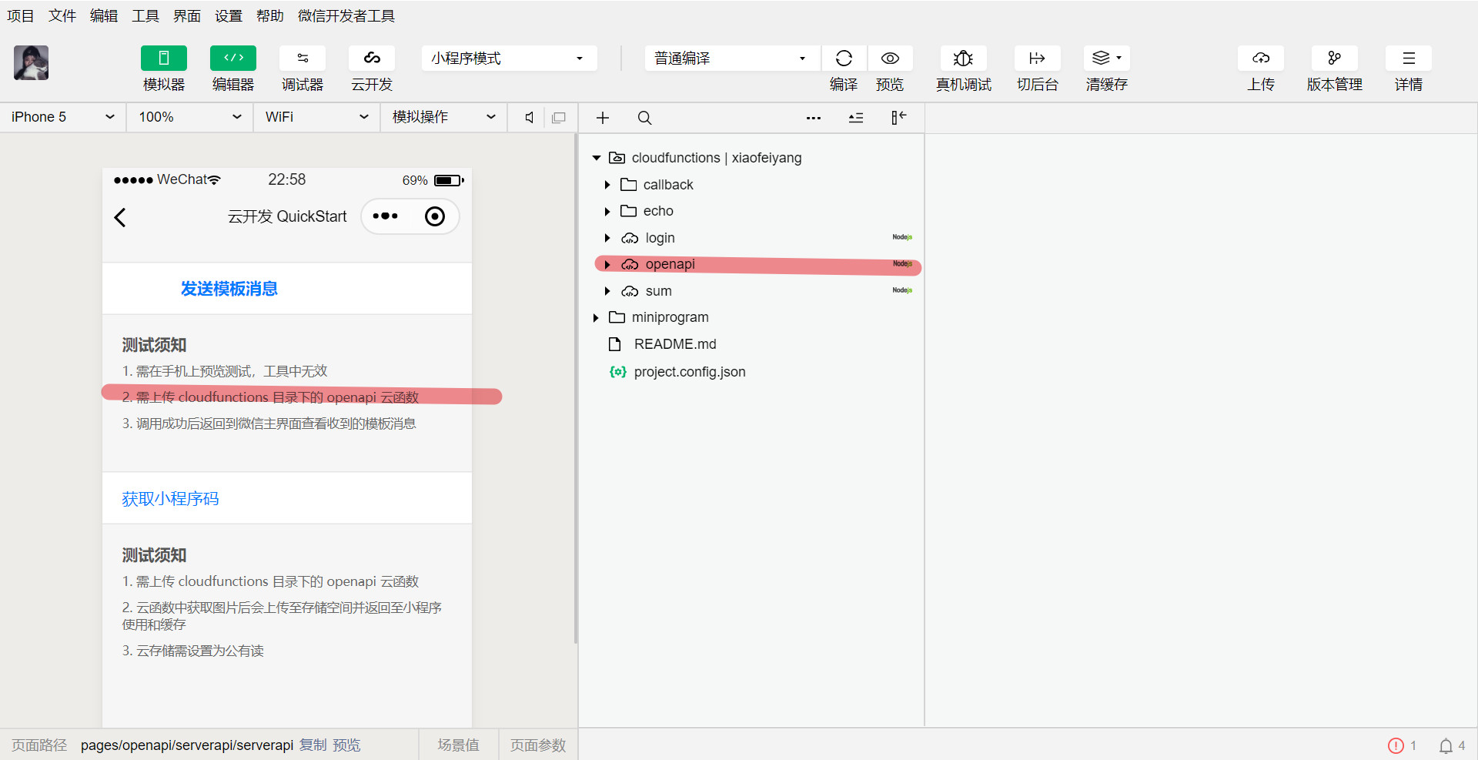1478x760 pixels.
Task: Mute the simulator sound
Action: click(x=529, y=118)
